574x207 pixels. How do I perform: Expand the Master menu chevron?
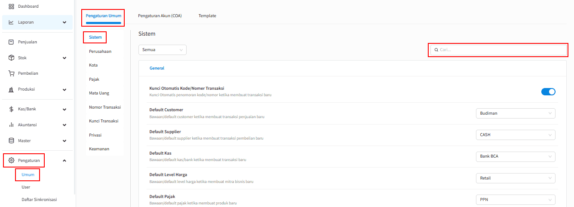64,141
